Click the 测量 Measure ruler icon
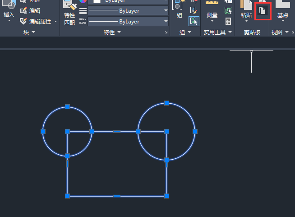 [x=212, y=3]
